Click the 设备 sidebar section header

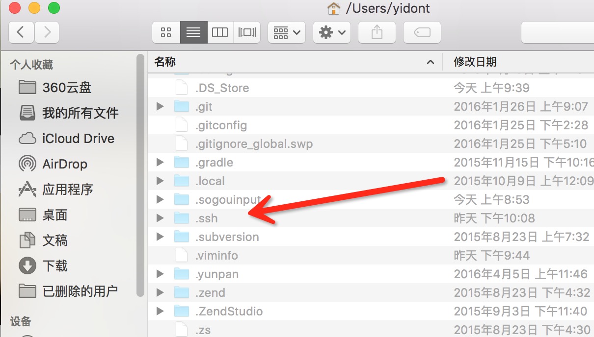21,321
